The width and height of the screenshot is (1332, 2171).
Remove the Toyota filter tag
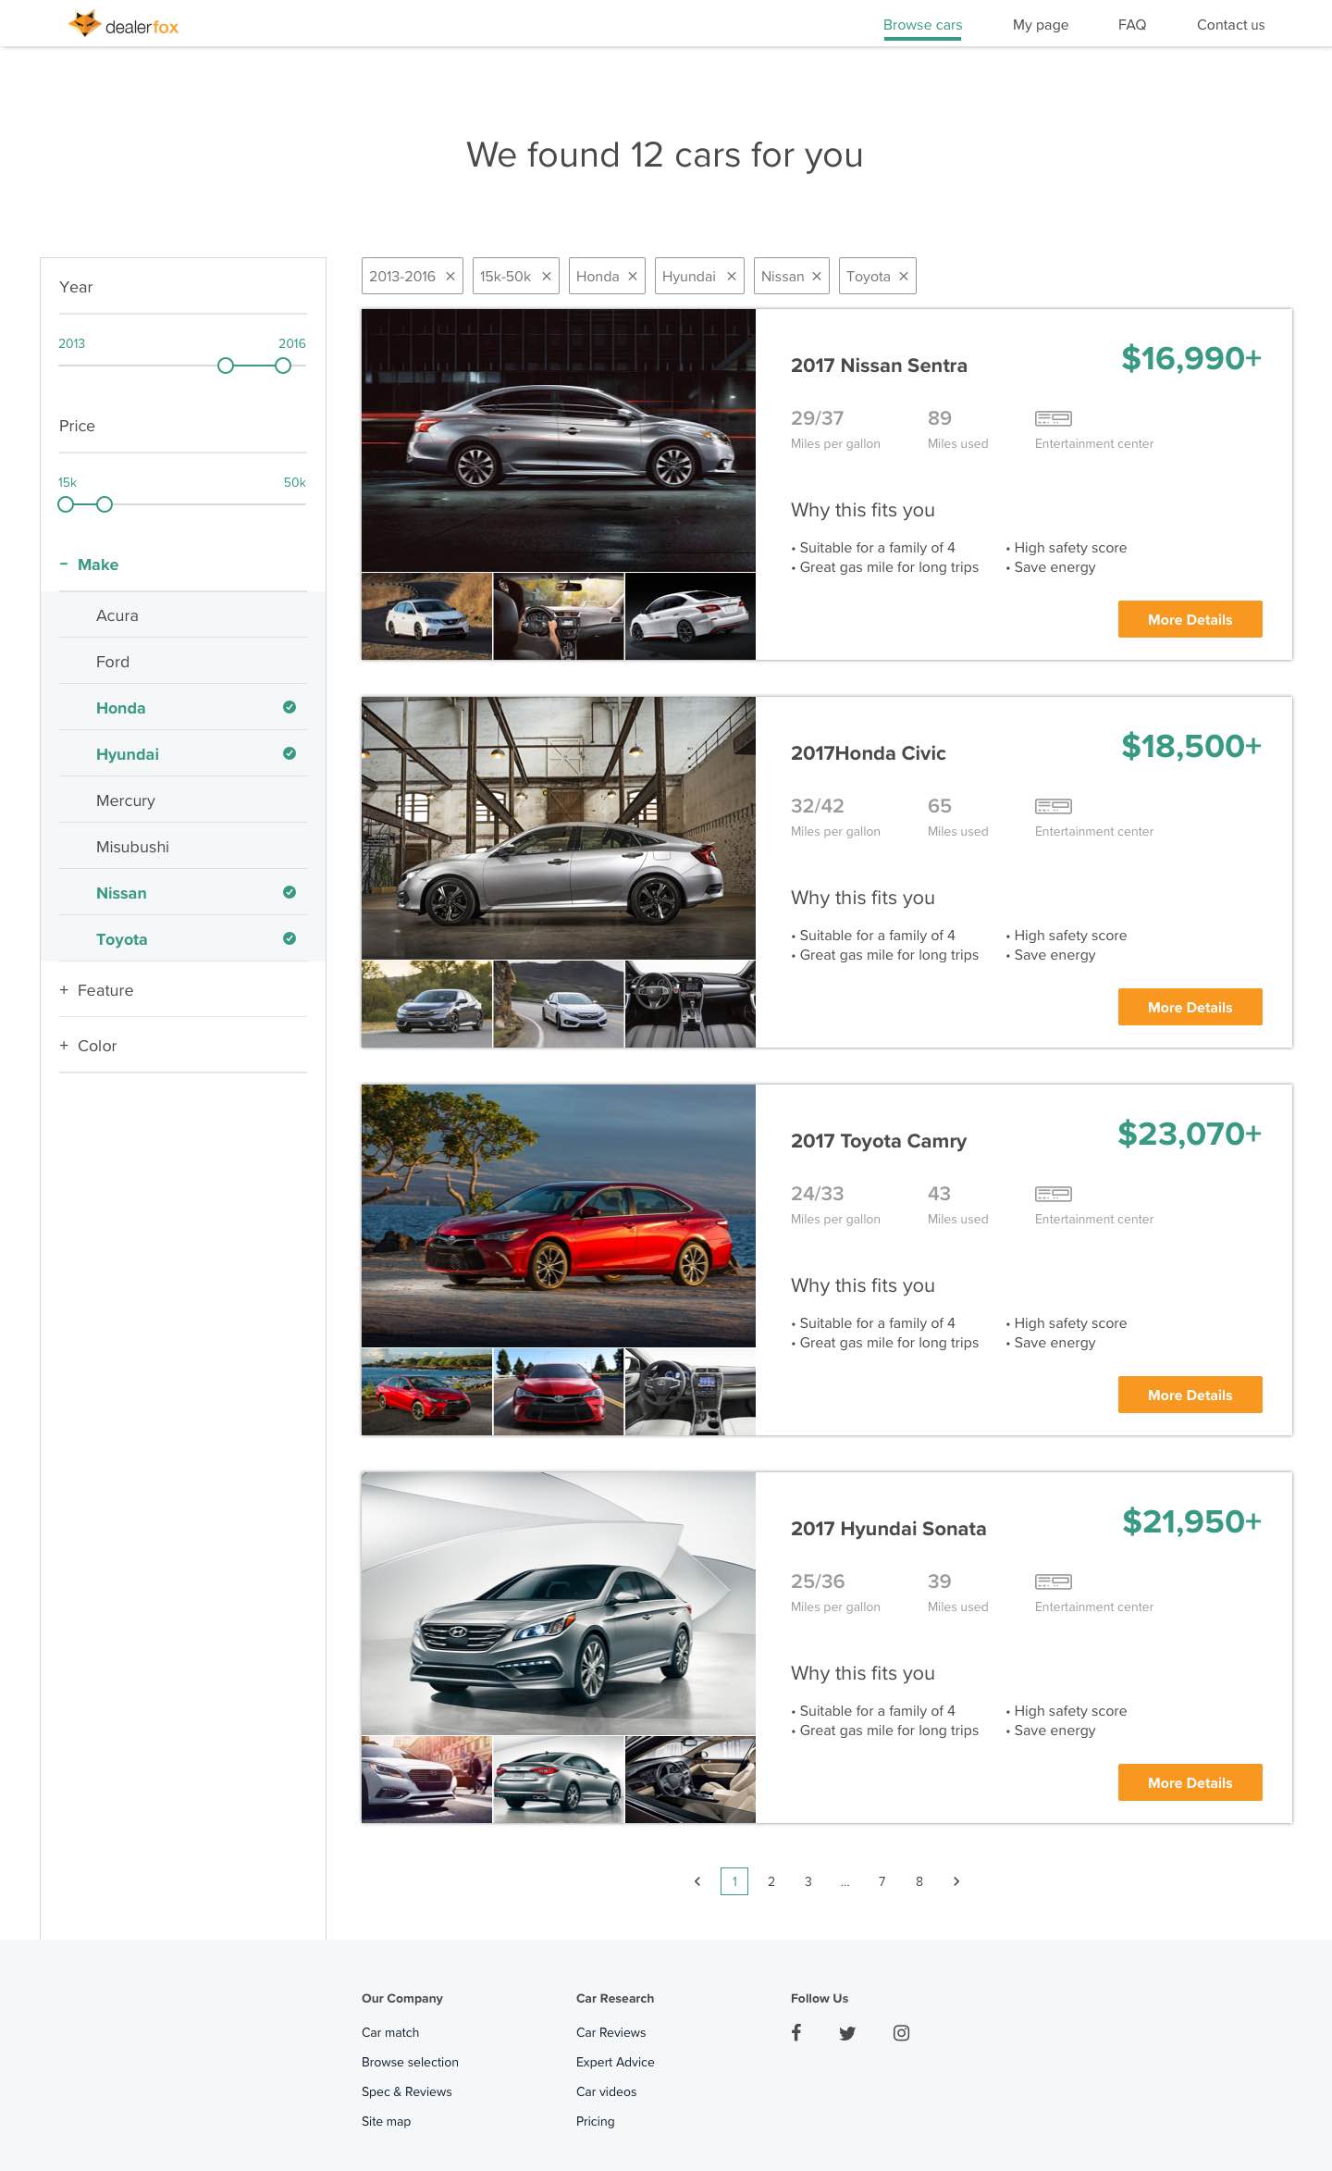click(x=904, y=277)
